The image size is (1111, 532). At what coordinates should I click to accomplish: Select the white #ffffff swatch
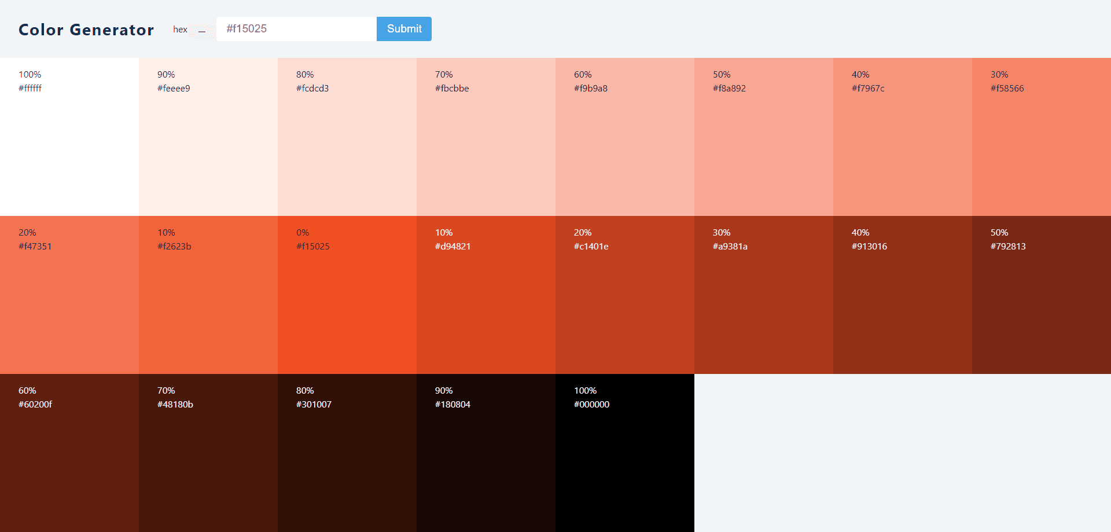click(x=69, y=137)
